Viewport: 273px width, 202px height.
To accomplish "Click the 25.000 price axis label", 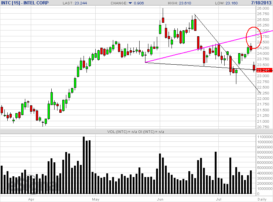I will pyautogui.click(x=263, y=31).
